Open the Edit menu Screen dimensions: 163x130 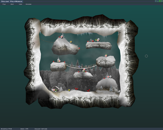click(x=12, y=4)
